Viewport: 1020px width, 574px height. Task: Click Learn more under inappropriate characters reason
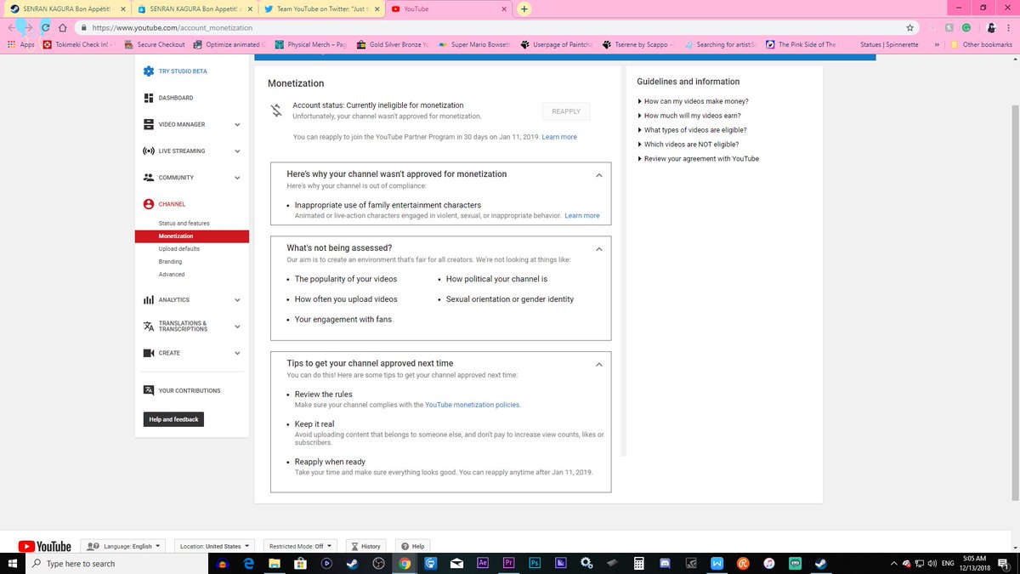pos(582,216)
